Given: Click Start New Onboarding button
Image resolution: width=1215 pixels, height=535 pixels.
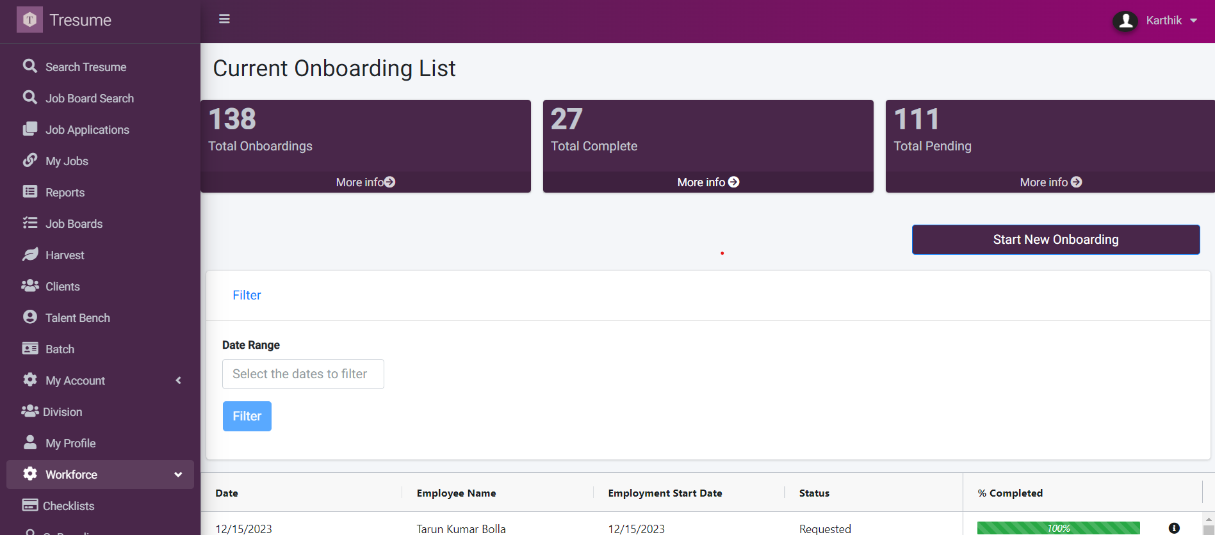Looking at the screenshot, I should (x=1056, y=239).
